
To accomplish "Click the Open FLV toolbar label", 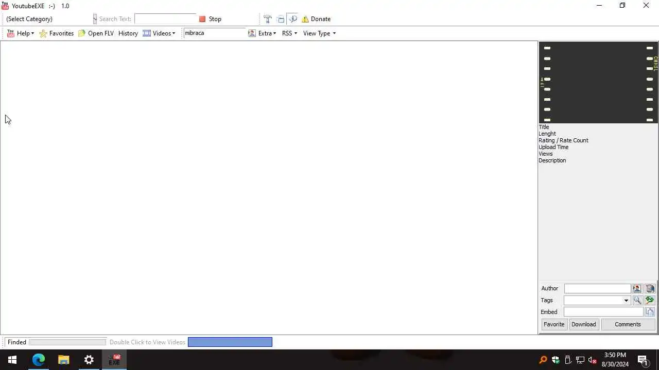I will click(101, 33).
